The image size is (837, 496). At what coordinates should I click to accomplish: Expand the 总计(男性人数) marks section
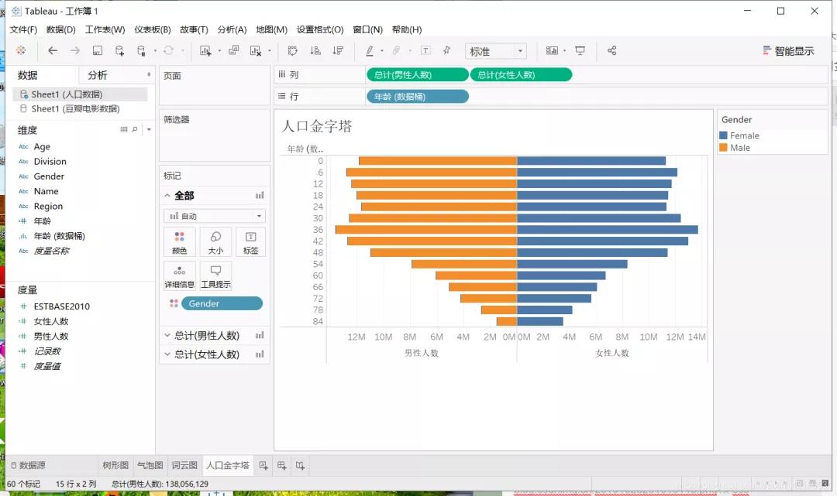167,335
